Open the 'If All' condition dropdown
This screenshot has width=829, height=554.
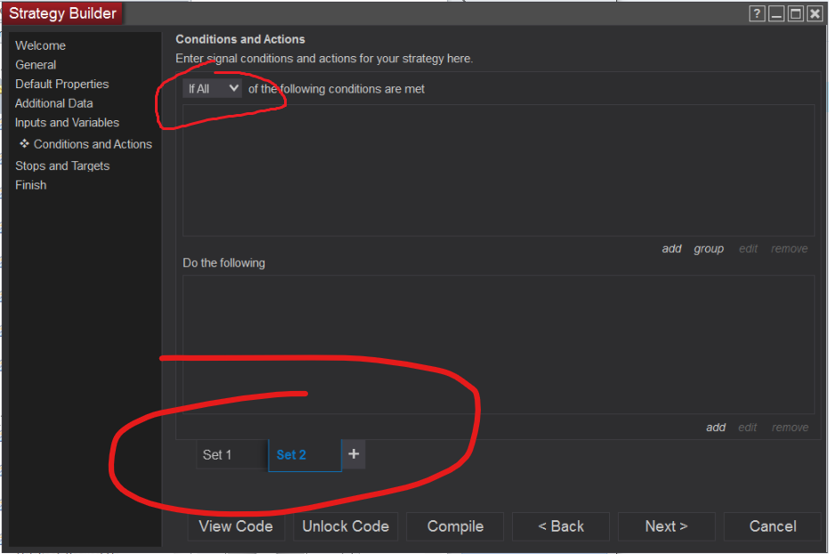213,88
